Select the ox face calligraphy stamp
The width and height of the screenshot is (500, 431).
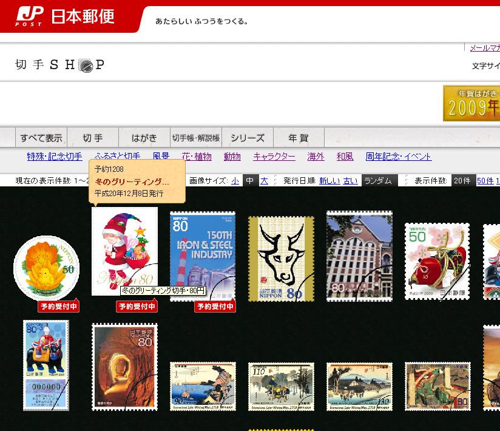point(280,258)
